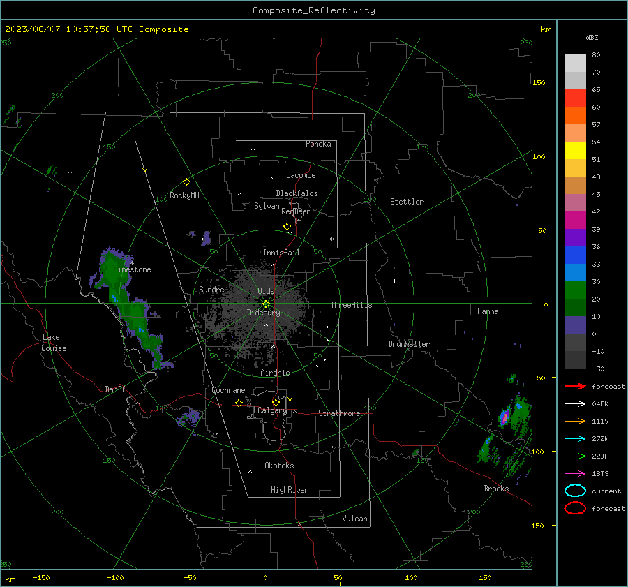This screenshot has height=587, width=628.
Task: Click the Ponoka city label
Action: click(x=318, y=144)
